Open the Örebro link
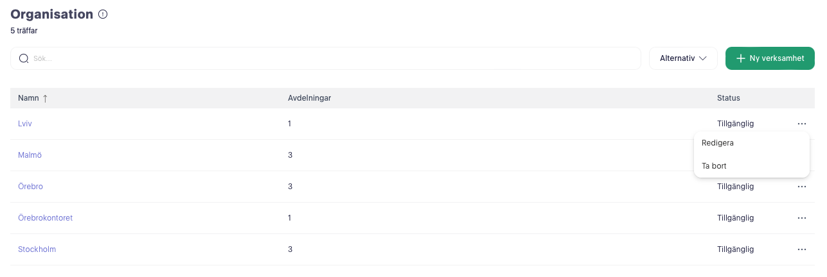827x277 pixels. click(30, 187)
